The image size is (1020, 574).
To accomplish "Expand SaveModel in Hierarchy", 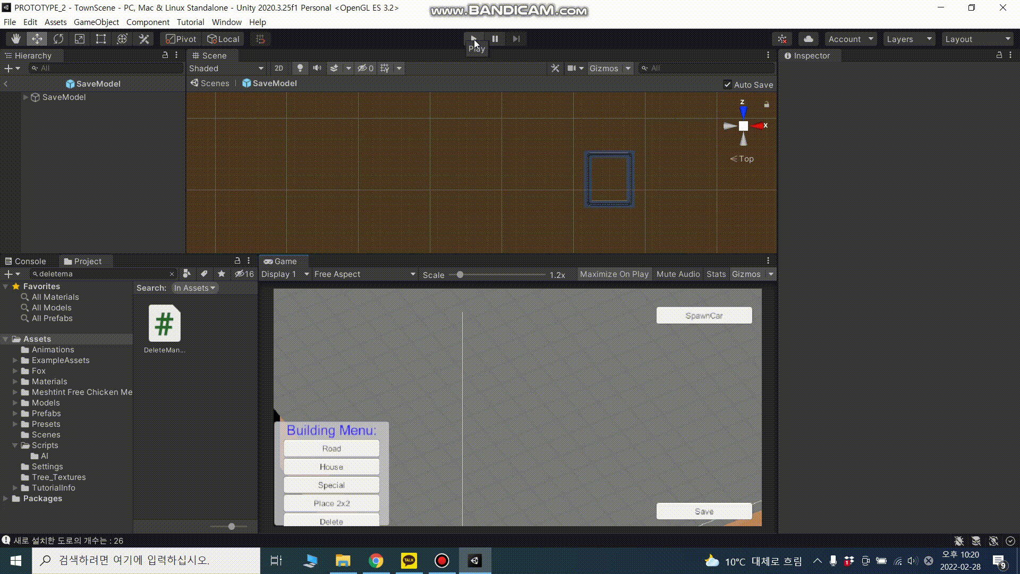I will (25, 97).
